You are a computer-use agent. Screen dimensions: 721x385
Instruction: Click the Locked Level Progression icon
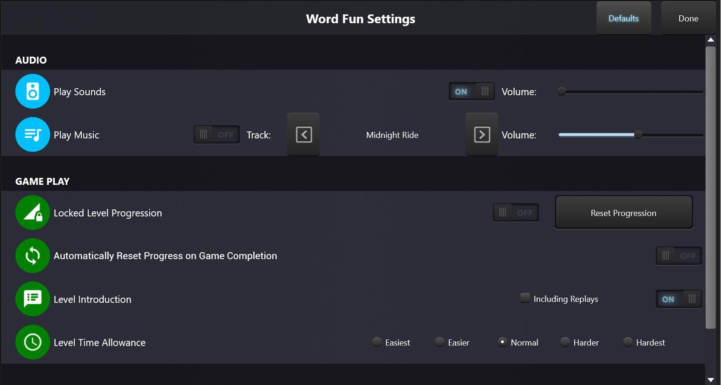(x=33, y=213)
